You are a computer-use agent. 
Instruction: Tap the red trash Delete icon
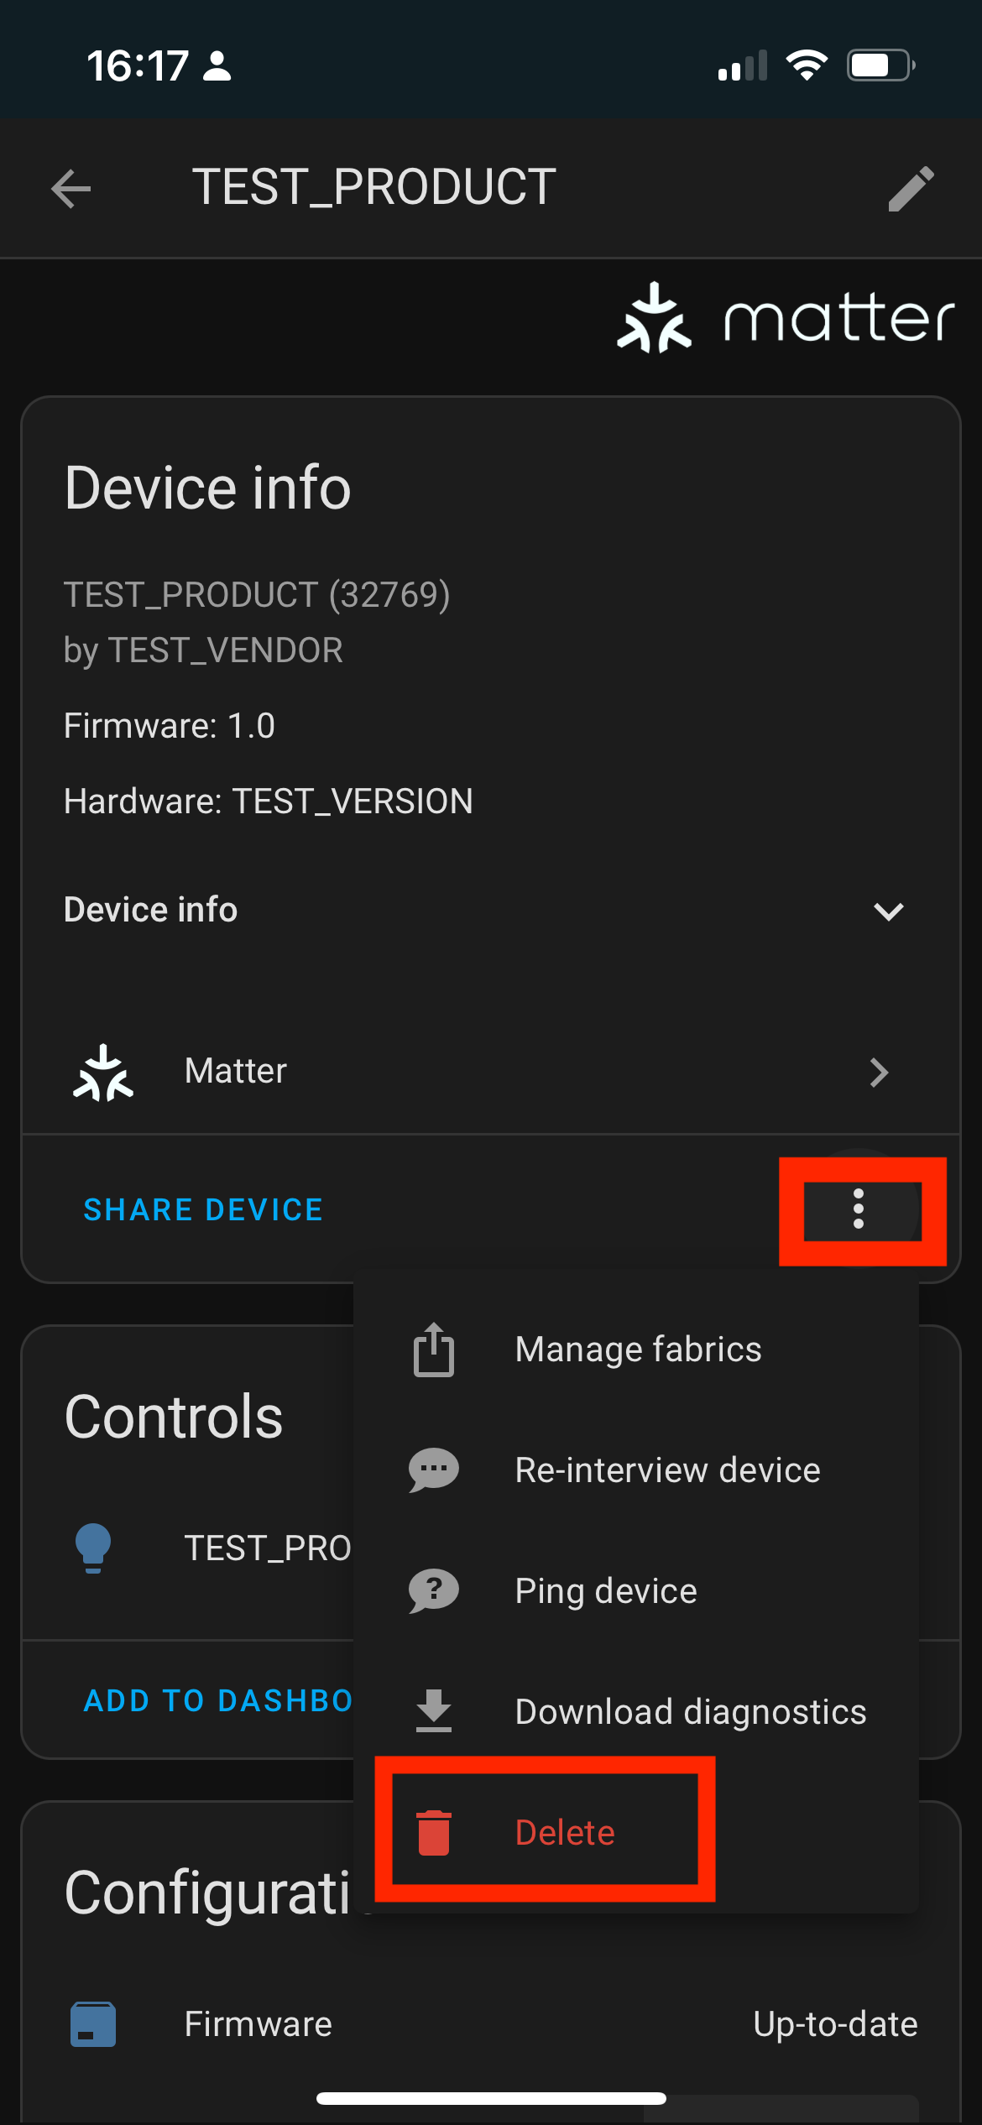coord(434,1833)
